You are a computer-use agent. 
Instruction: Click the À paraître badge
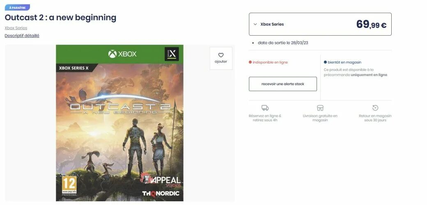(x=17, y=8)
